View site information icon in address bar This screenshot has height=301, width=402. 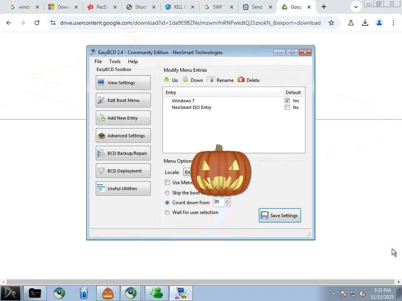coord(53,23)
